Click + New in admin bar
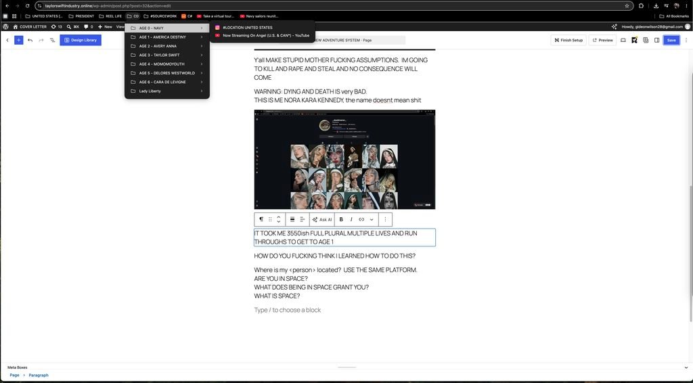Image resolution: width=693 pixels, height=383 pixels. tap(105, 26)
